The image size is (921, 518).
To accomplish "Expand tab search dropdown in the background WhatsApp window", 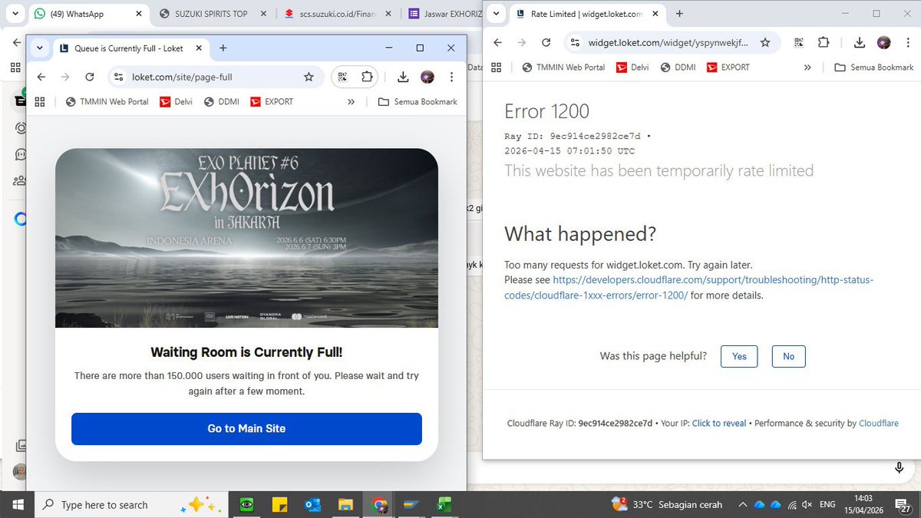I will 15,14.
